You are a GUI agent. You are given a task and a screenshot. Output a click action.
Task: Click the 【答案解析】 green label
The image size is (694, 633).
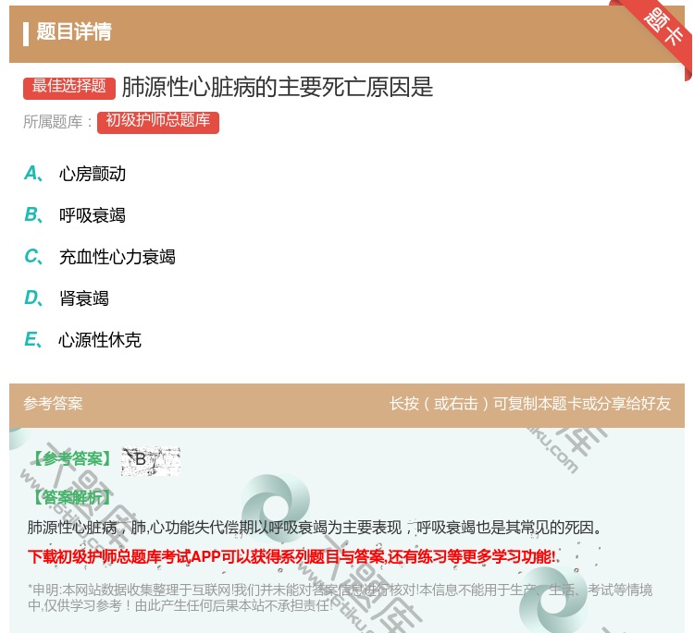pyautogui.click(x=72, y=498)
